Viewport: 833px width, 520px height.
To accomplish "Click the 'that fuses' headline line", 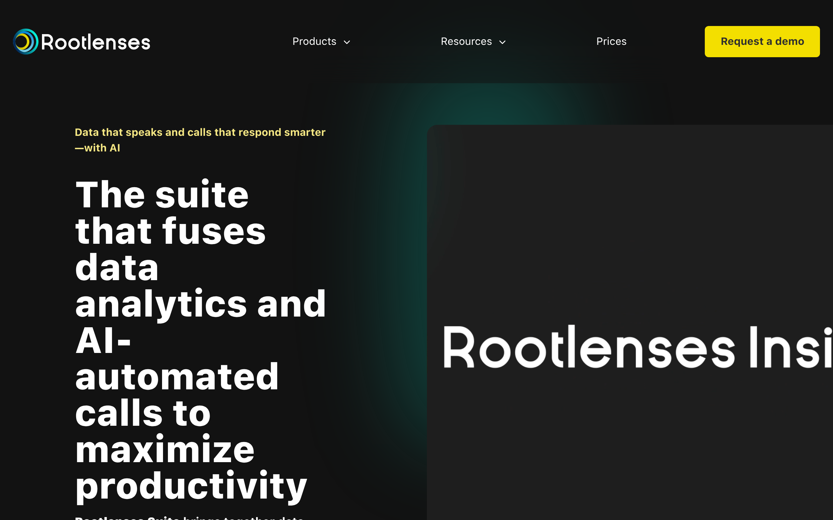I will coord(171,231).
